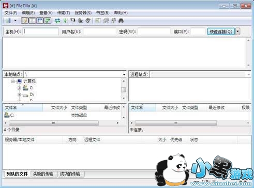Open the Site Manager icon
254x188 pixels.
8,21
